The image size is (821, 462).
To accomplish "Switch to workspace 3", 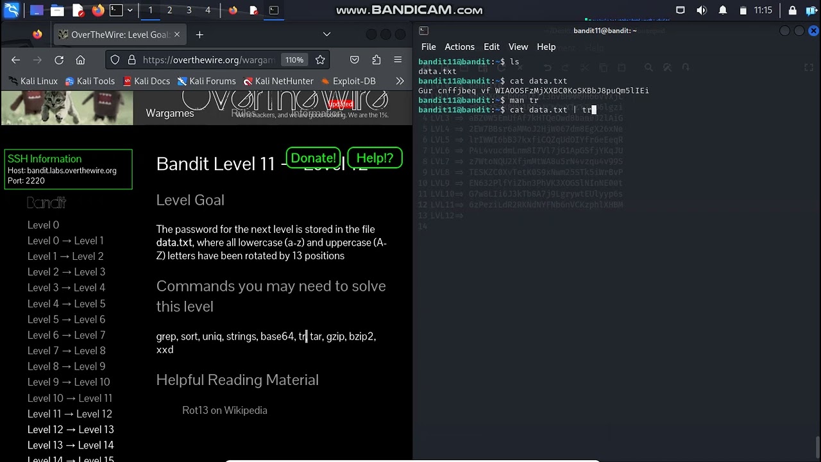I will point(189,10).
